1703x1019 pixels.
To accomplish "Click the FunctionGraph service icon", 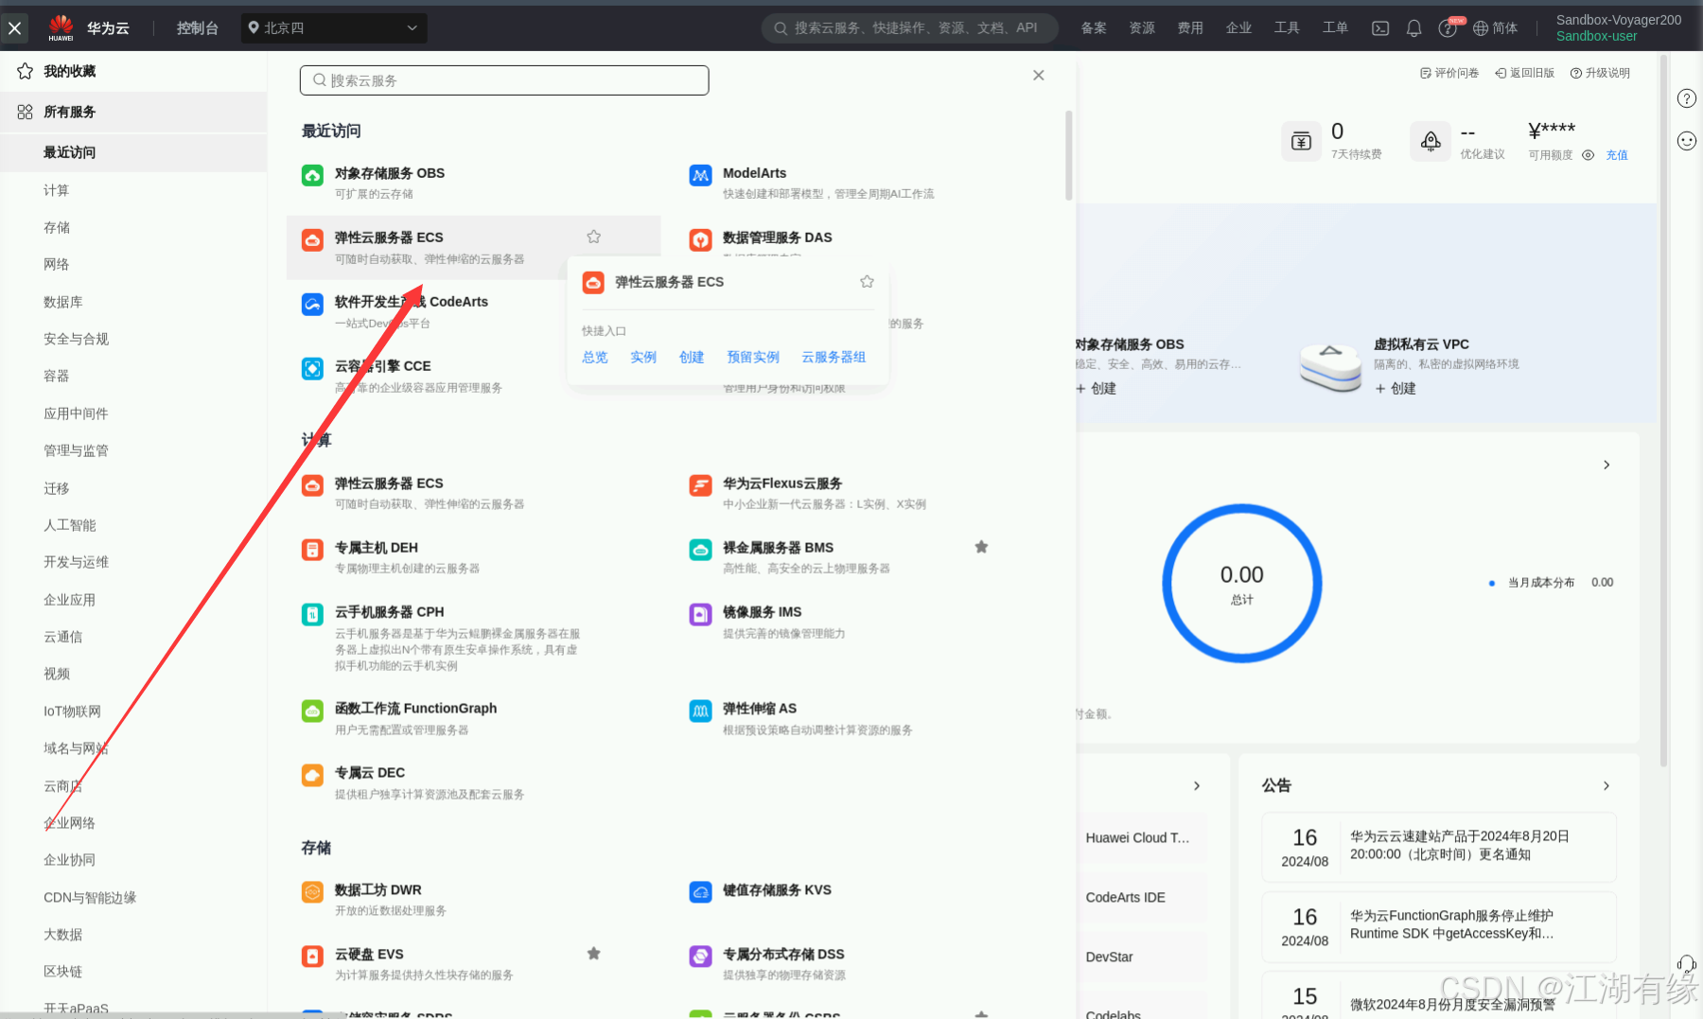I will 312,711.
